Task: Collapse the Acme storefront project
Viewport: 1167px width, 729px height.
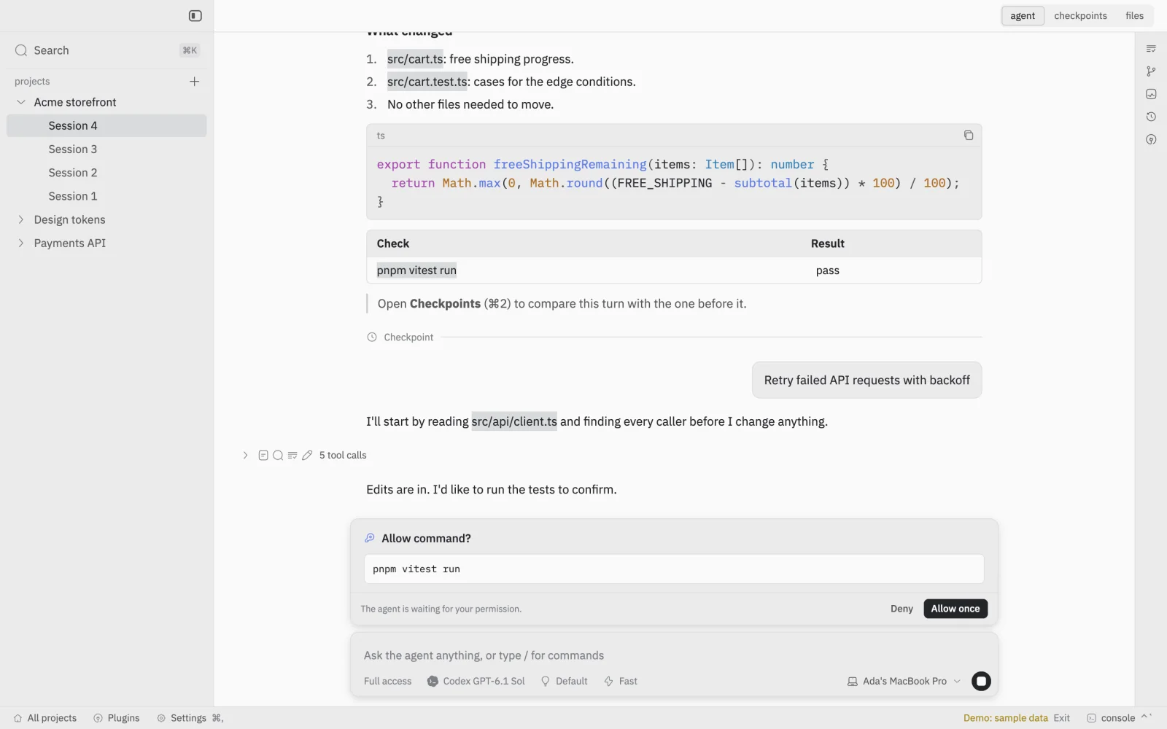Action: (21, 102)
